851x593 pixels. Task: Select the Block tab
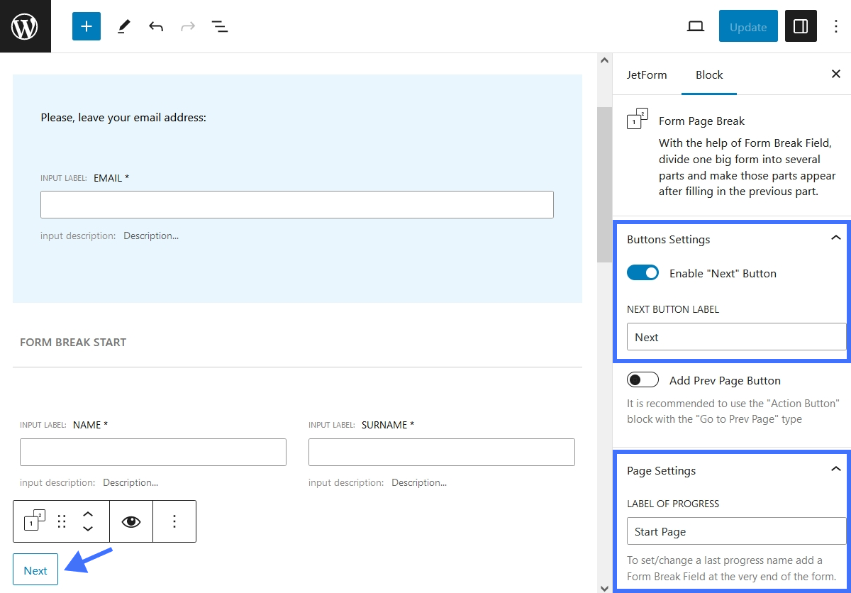709,74
